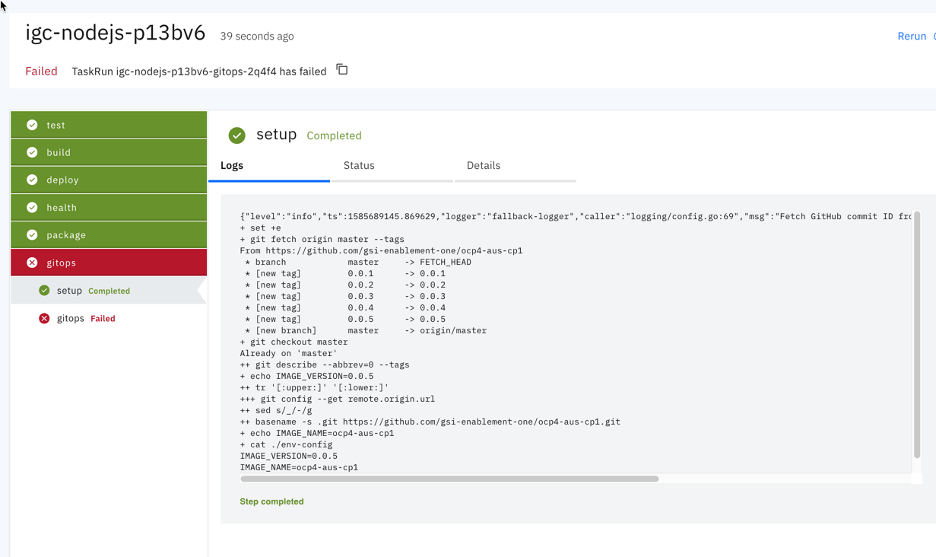Click the build stage checkmark icon
Screen dimensions: 936x557
31,152
